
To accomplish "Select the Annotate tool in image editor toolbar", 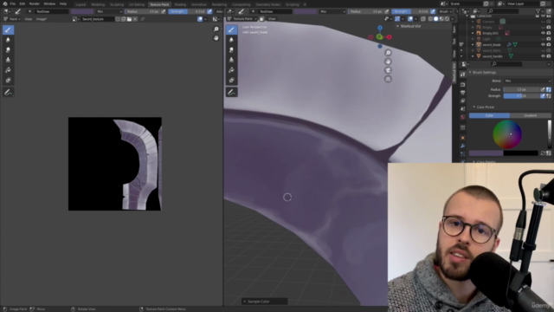I will (8, 93).
